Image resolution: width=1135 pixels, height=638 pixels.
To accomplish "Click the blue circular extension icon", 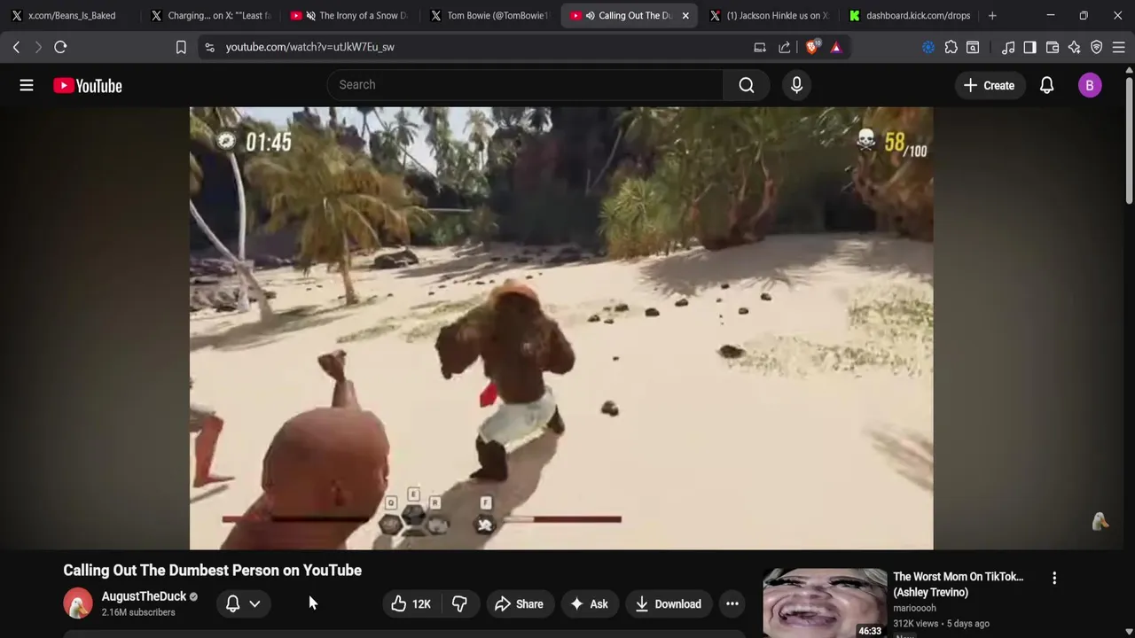I will [x=928, y=47].
